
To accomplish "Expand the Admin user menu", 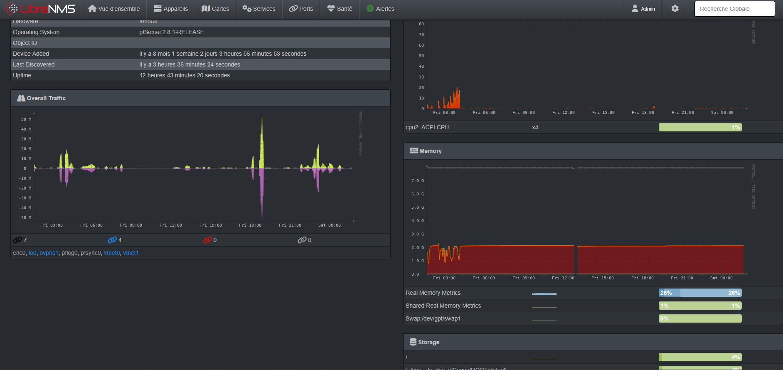I will coord(643,9).
